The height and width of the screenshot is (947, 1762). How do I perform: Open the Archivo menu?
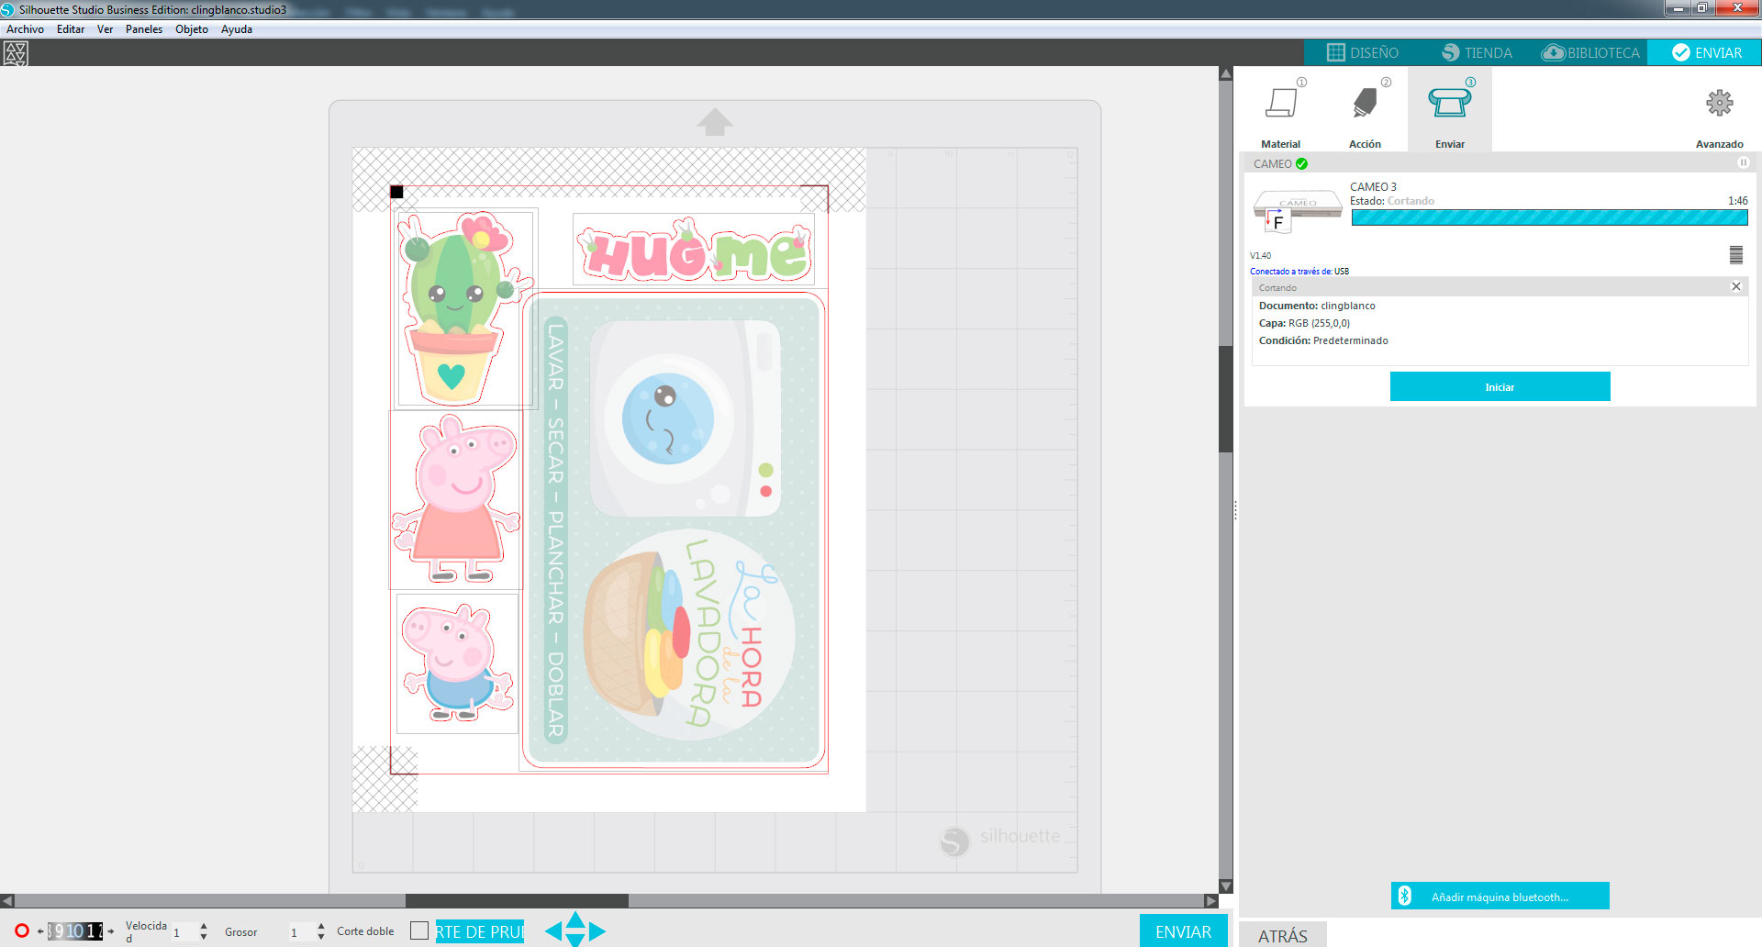25,29
